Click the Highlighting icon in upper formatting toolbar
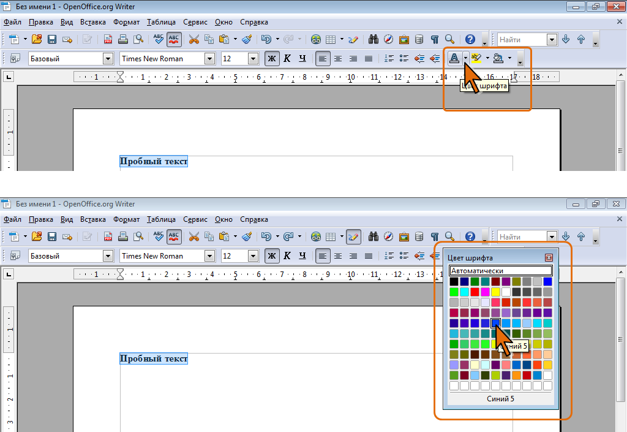Image resolution: width=627 pixels, height=432 pixels. click(476, 58)
